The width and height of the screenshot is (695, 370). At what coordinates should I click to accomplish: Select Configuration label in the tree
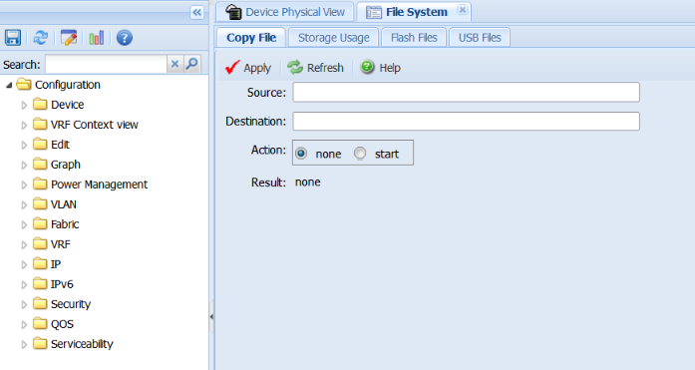point(68,85)
